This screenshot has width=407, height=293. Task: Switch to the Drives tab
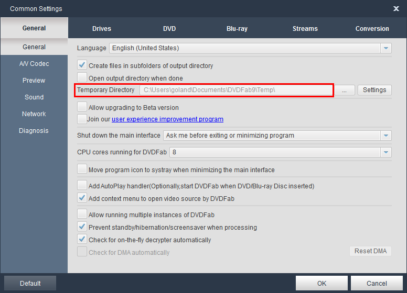[x=102, y=29]
